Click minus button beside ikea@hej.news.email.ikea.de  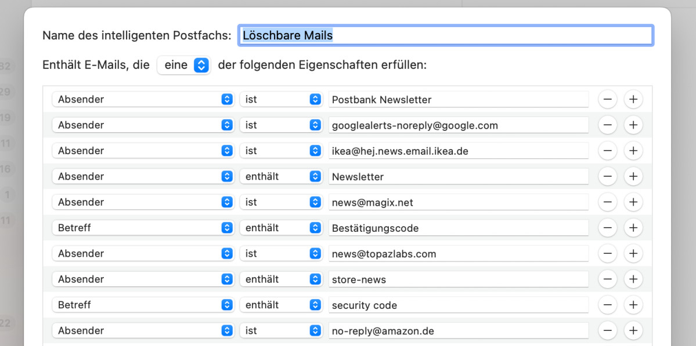(607, 151)
